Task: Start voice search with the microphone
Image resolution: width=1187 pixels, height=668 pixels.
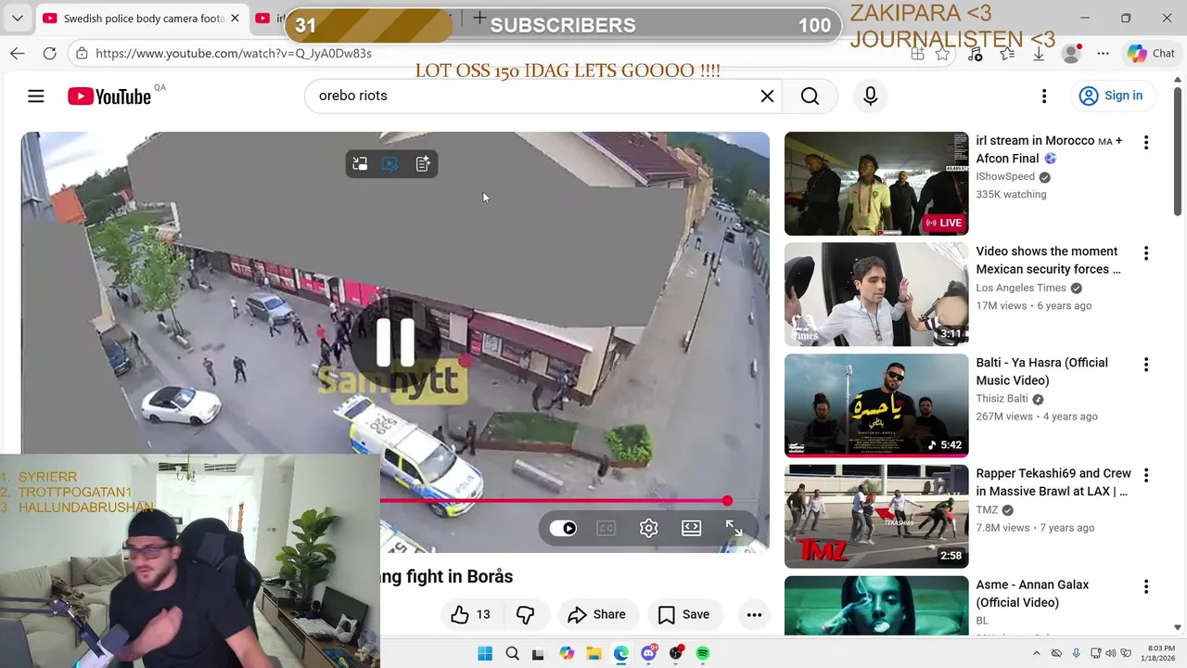Action: click(x=870, y=96)
